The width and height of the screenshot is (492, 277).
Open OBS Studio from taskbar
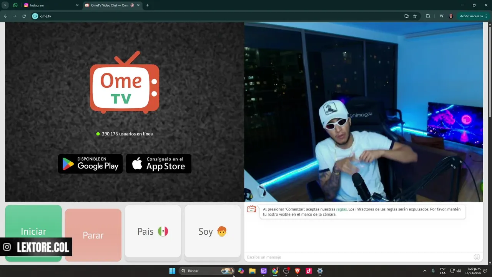(x=286, y=271)
